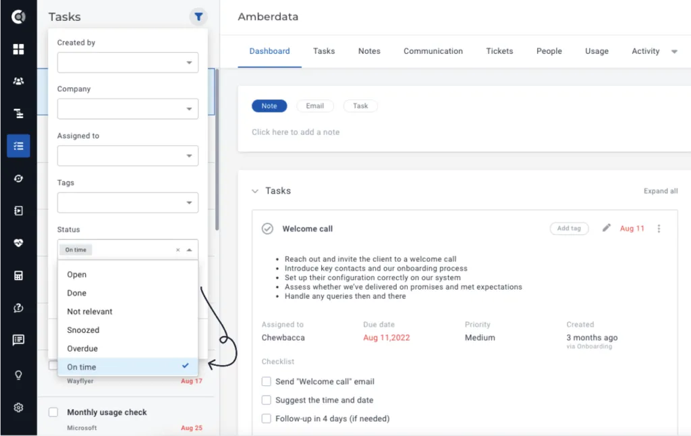Open the settings gear in sidebar
691x436 pixels.
[x=18, y=408]
